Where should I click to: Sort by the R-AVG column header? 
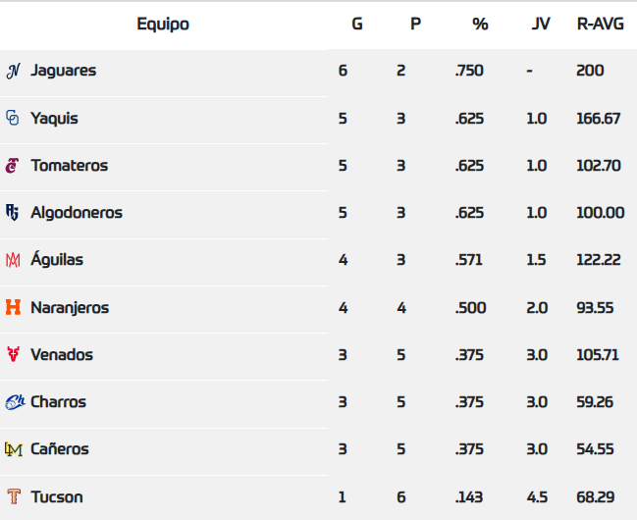[x=598, y=24]
